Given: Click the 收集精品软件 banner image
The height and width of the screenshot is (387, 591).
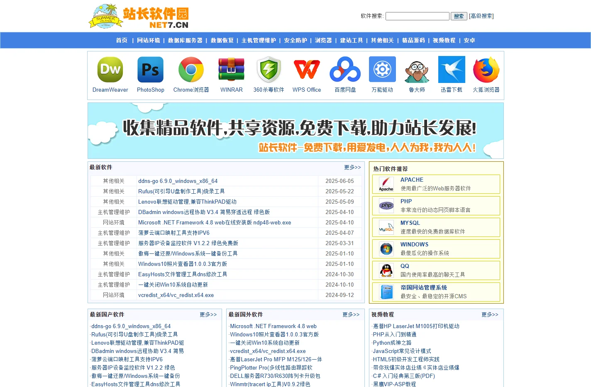Looking at the screenshot, I should click(295, 131).
